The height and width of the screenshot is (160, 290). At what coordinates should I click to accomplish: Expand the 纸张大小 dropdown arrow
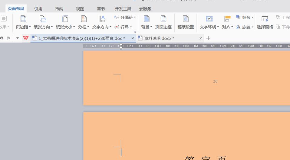74,27
